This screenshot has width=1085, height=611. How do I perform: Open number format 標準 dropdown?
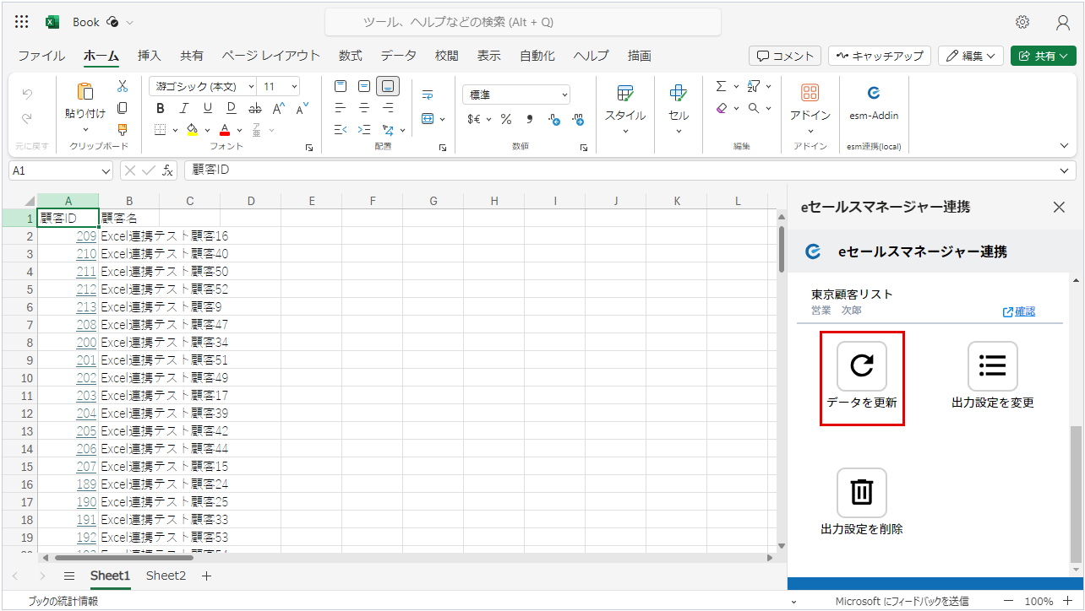[516, 95]
